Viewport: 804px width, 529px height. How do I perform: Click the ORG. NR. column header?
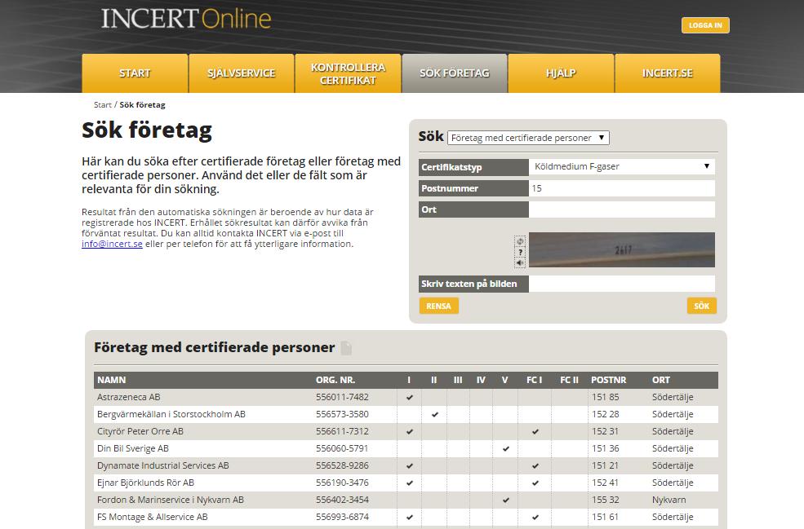click(335, 380)
